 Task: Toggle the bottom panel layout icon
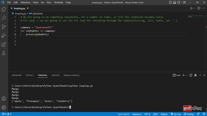click(x=175, y=2)
